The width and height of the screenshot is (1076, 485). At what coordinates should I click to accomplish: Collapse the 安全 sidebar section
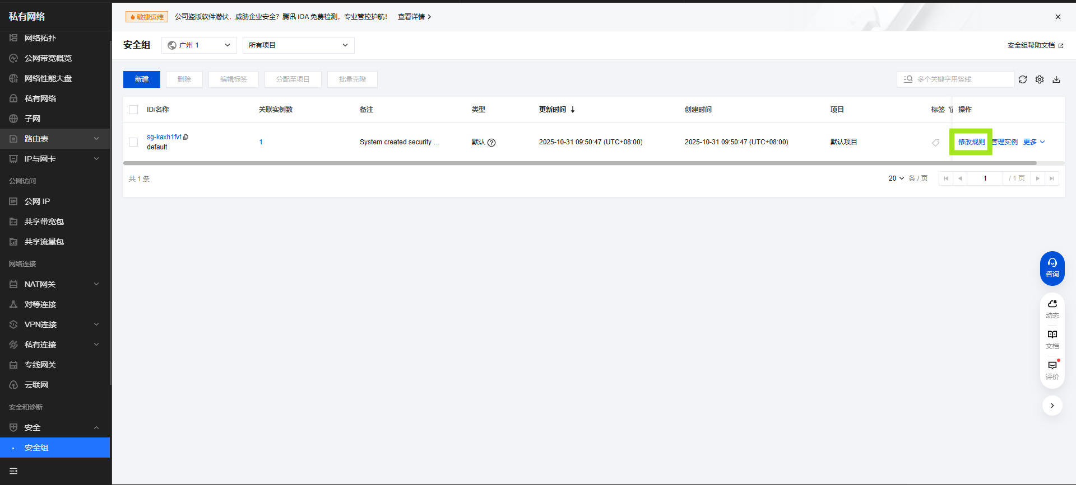point(55,427)
